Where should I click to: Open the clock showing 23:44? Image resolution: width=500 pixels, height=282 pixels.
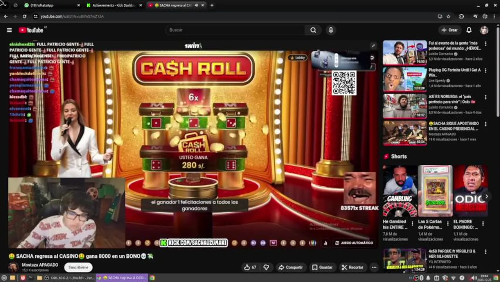(x=485, y=278)
